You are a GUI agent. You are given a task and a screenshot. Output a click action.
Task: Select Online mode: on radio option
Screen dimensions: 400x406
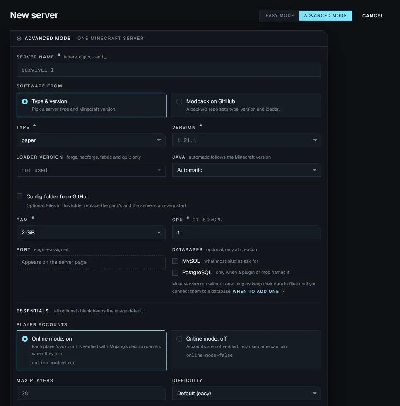[92, 350]
